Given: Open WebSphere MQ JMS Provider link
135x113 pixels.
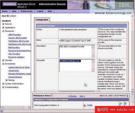Looking at the screenshot, I should pyautogui.click(x=19, y=44).
